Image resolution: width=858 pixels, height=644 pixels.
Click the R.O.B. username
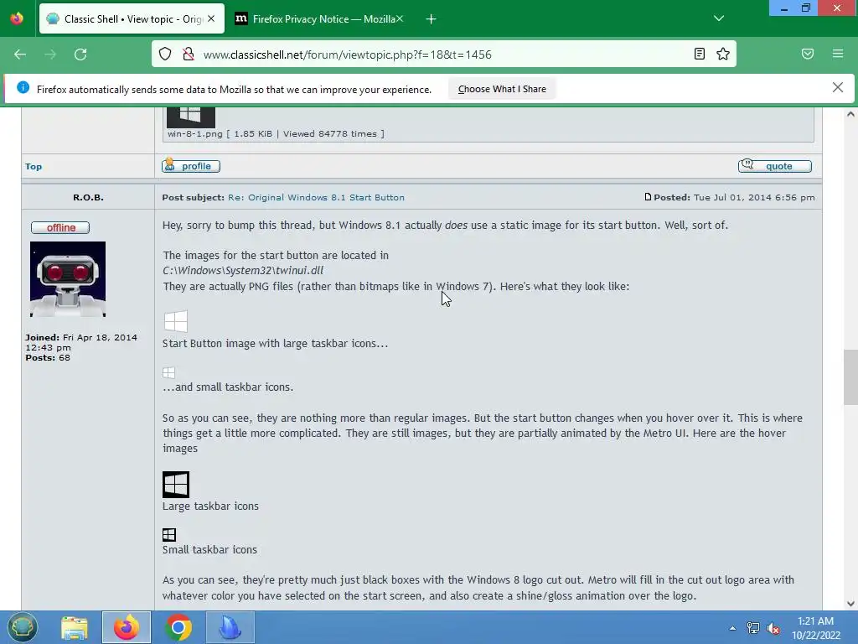(88, 197)
